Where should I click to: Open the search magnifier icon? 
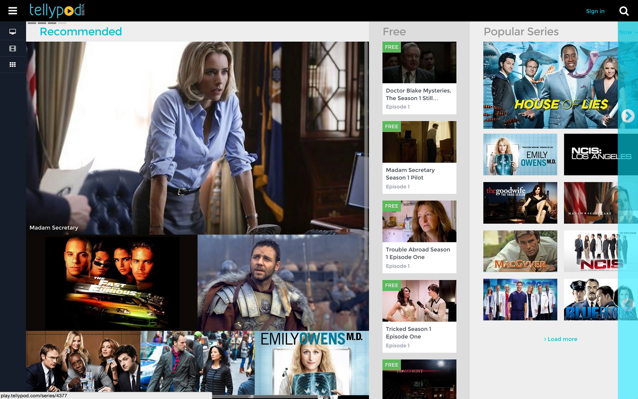(624, 11)
